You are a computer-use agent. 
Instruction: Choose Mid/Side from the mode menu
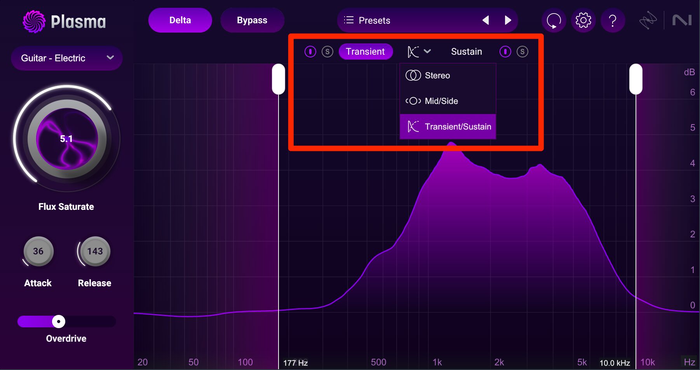(x=448, y=101)
